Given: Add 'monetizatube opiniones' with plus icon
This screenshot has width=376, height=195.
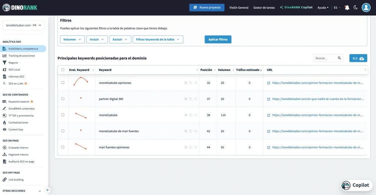Looking at the screenshot, I should [185, 83].
